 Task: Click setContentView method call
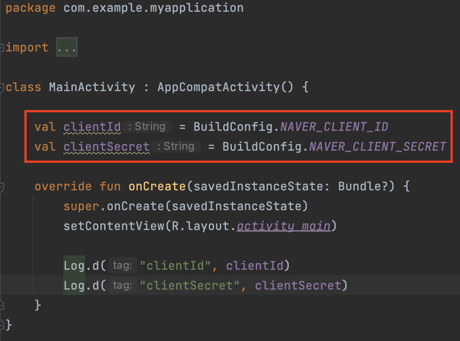114,226
